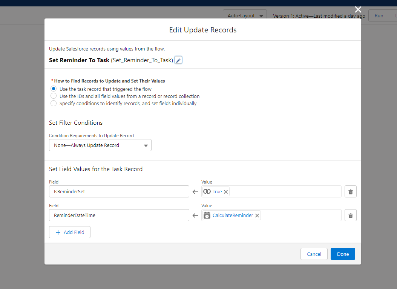Choose 'Specify conditions to identify records' option
Viewport: 397px width, 289px height.
tap(54, 103)
